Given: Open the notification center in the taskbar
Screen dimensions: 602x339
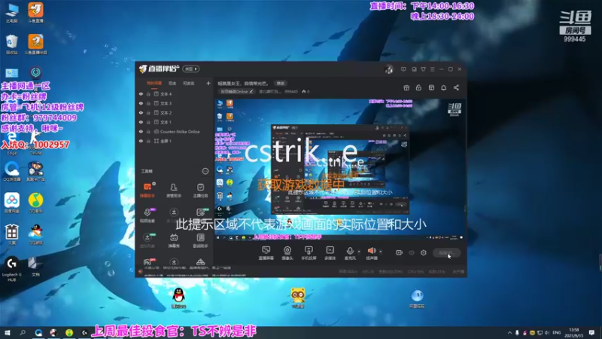Looking at the screenshot, I should (x=591, y=332).
